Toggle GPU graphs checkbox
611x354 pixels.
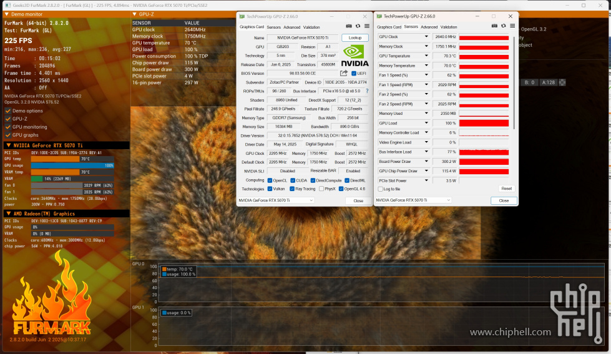7,135
